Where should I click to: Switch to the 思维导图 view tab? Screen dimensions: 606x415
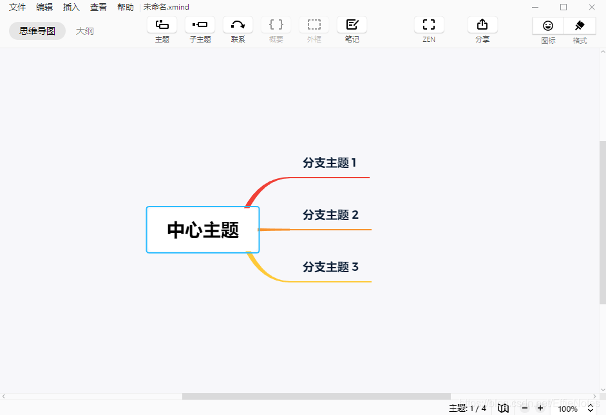click(x=37, y=31)
